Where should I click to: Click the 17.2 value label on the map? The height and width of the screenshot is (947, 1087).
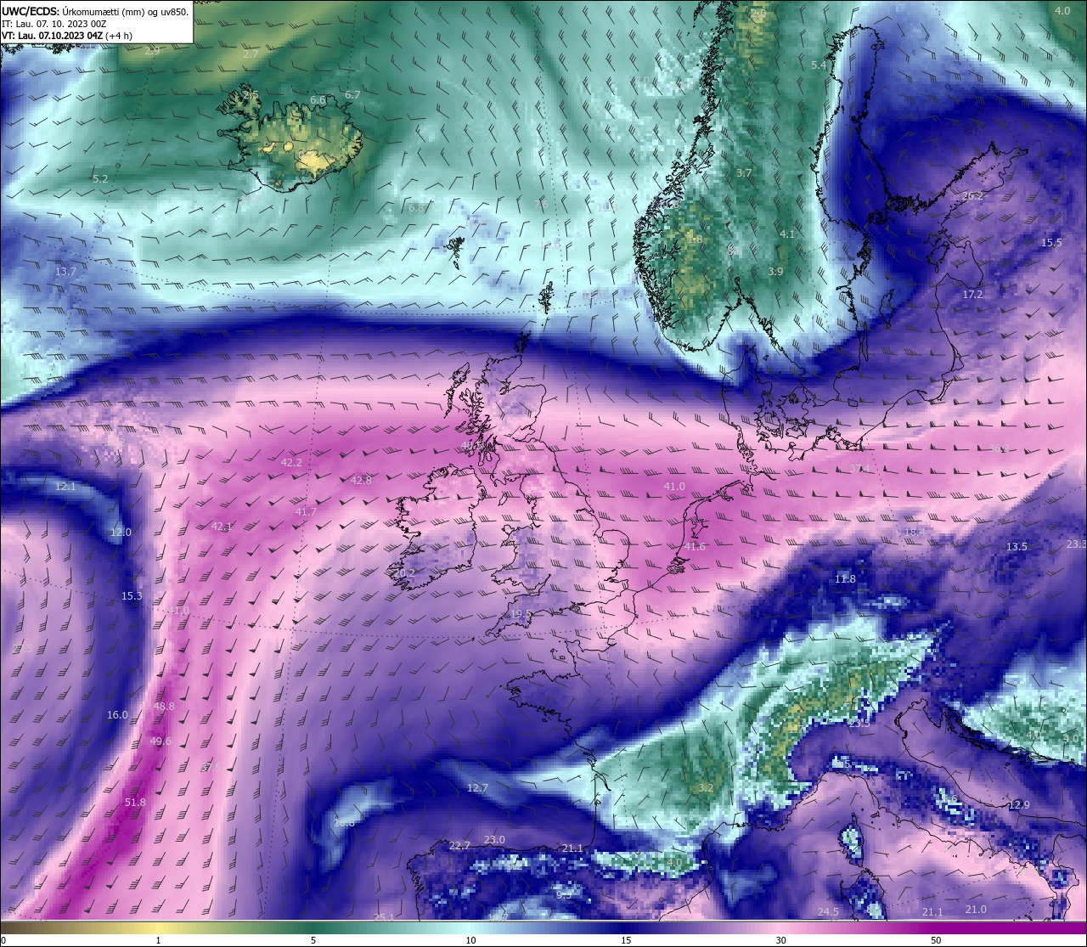tap(972, 294)
